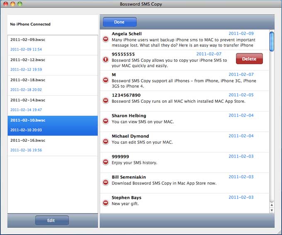Click timestamp 2011-02-12 19:59
This screenshot has width=282, height=235.
click(26, 70)
